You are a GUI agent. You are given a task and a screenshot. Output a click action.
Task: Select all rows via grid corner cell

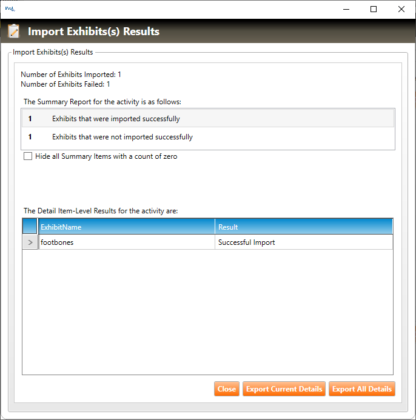tap(30, 227)
